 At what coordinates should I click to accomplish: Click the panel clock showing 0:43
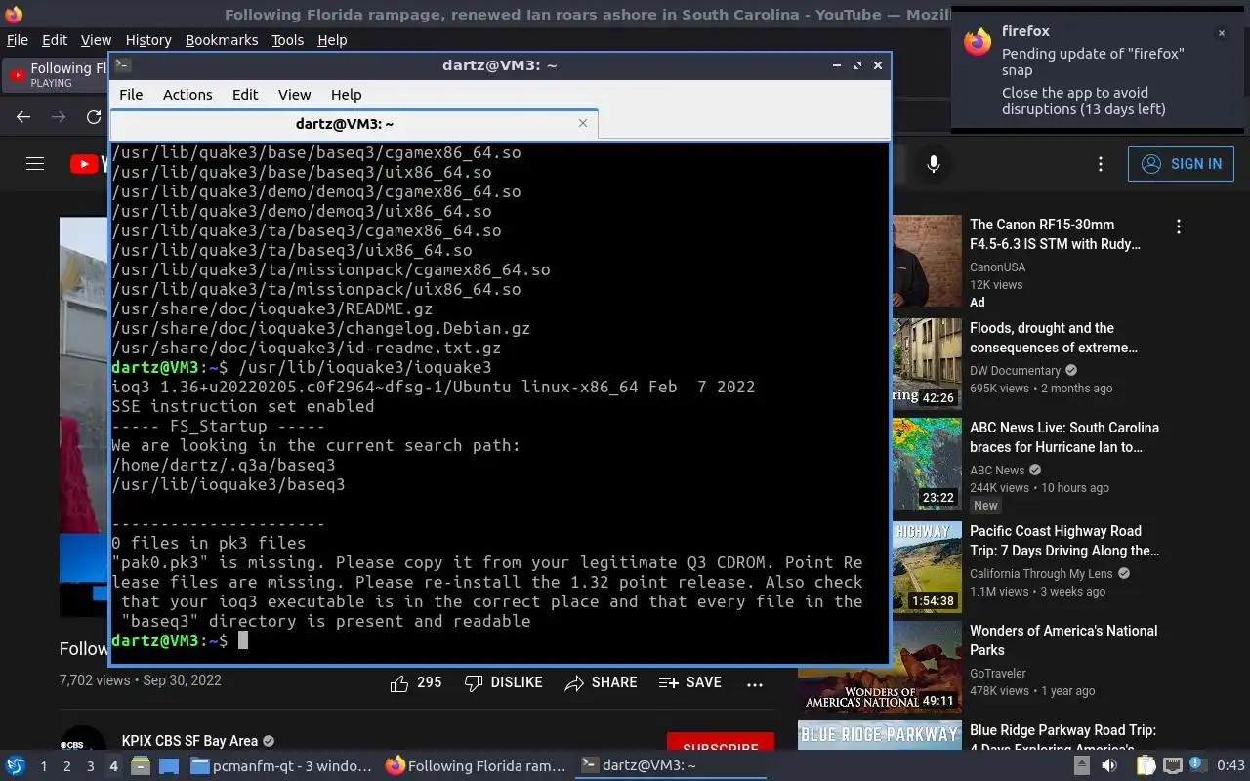[x=1230, y=766]
